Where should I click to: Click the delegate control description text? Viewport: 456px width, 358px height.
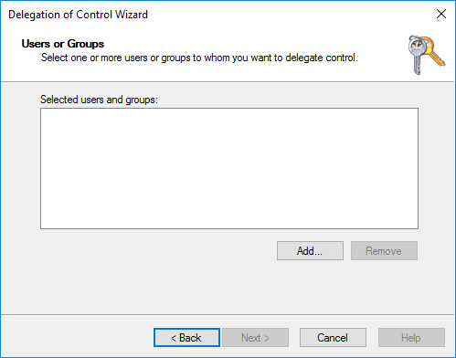point(199,58)
